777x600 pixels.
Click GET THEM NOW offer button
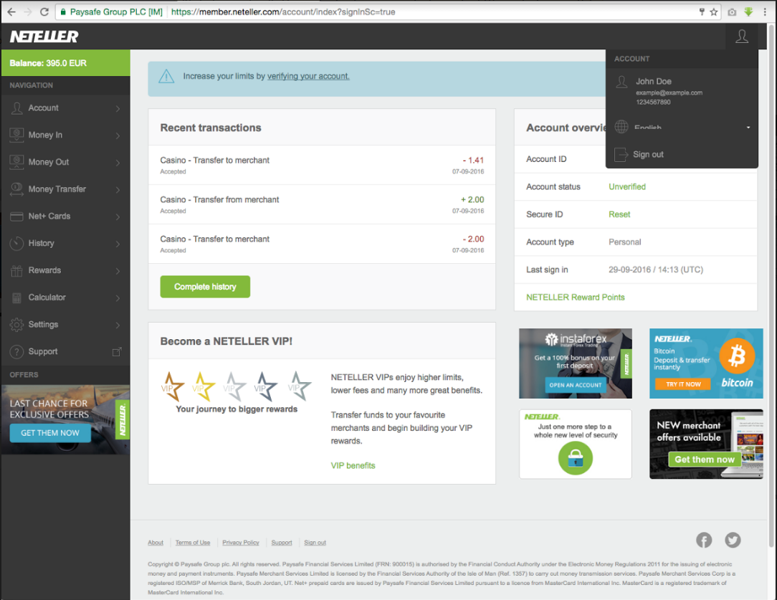point(50,433)
